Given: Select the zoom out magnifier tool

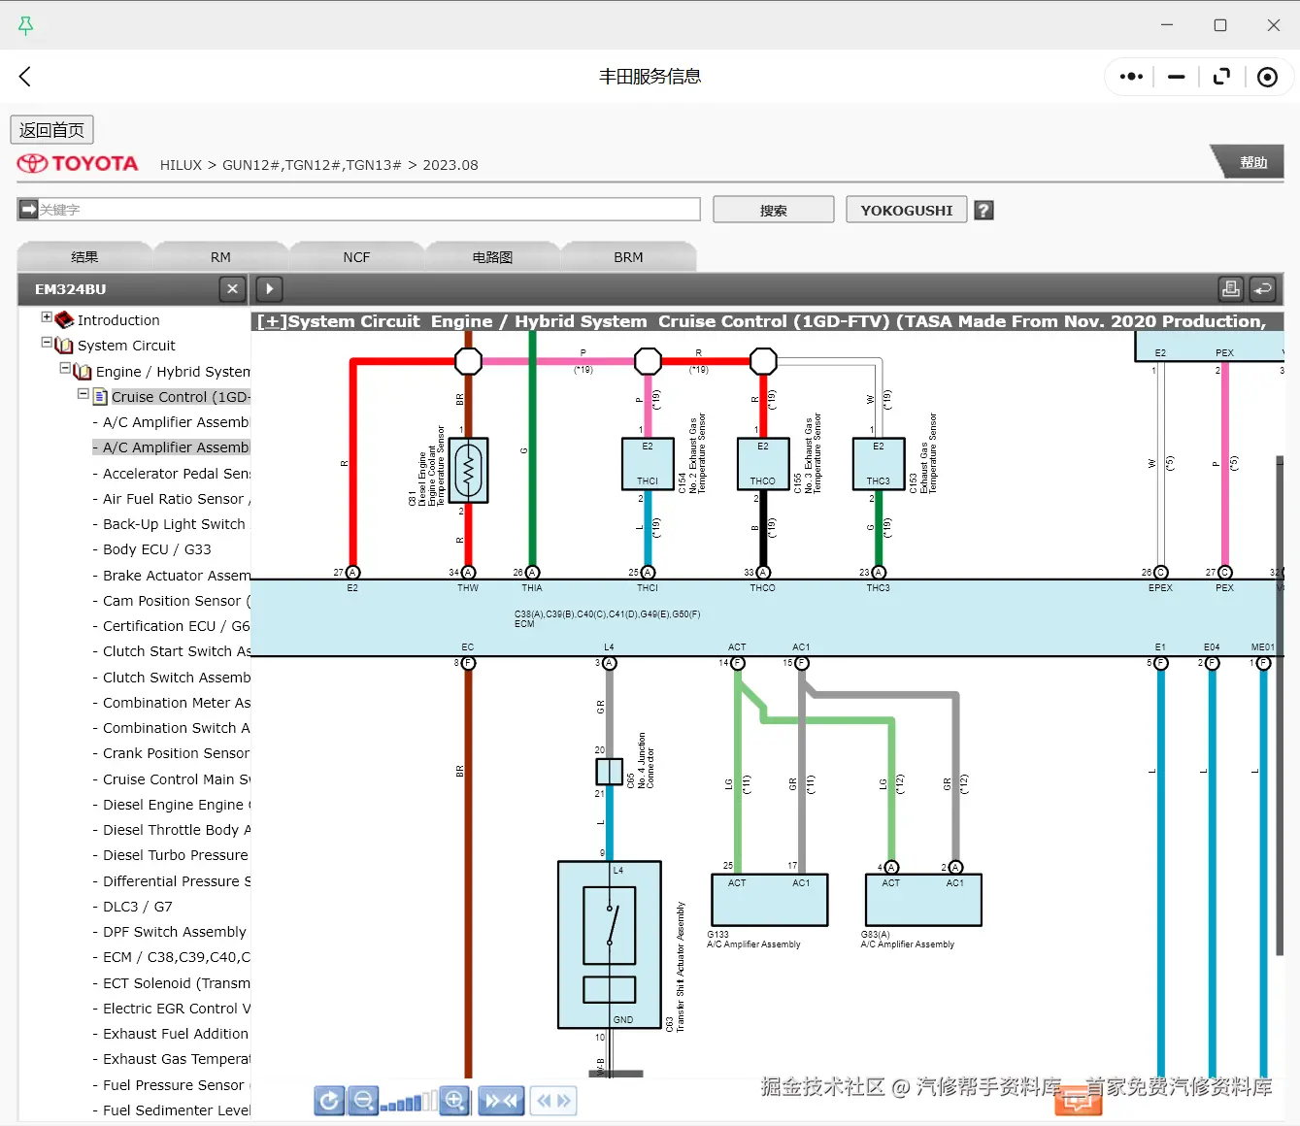Looking at the screenshot, I should pyautogui.click(x=362, y=1101).
